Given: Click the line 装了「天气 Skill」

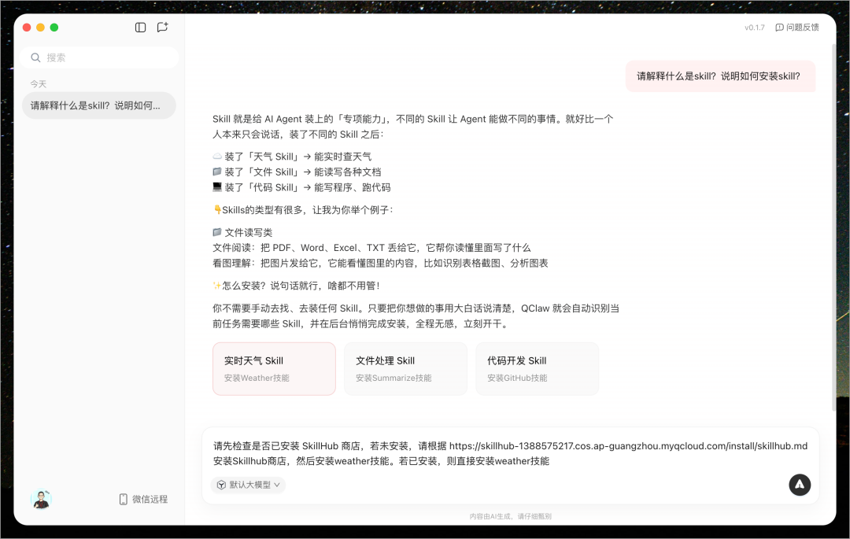Looking at the screenshot, I should (292, 157).
